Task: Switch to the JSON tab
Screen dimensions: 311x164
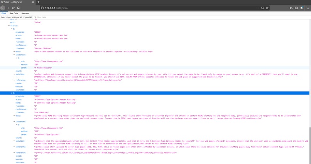Action: click(3, 13)
